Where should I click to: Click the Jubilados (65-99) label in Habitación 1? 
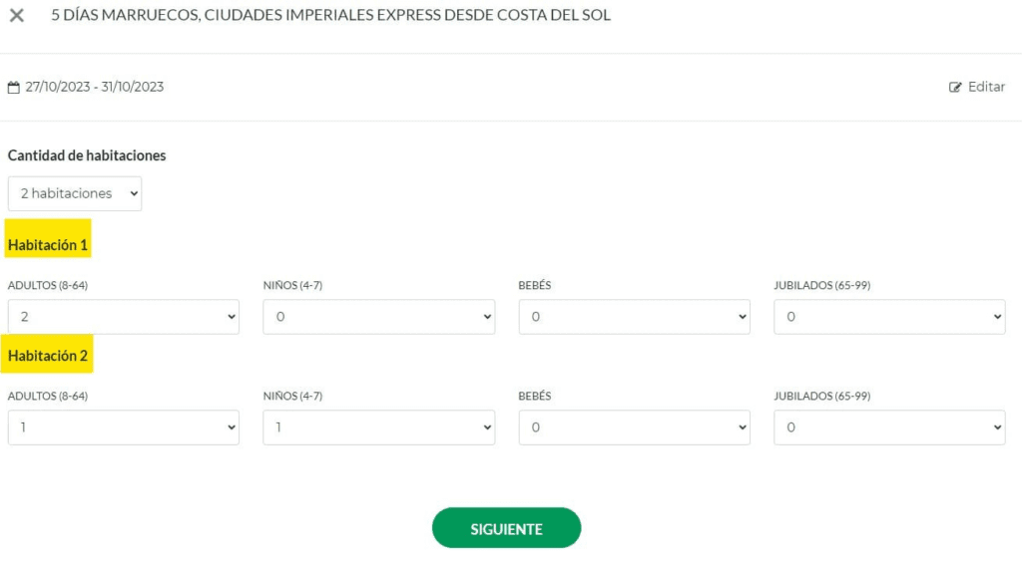coord(821,286)
